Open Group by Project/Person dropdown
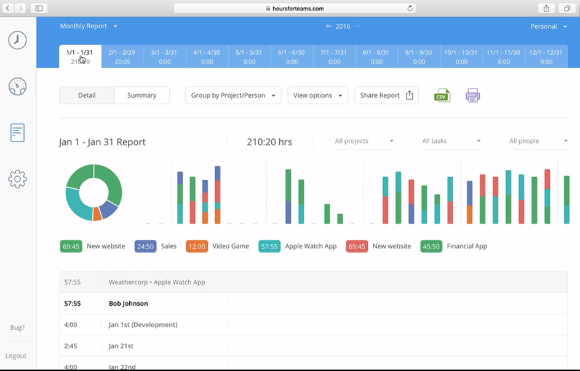The image size is (580, 371). pos(233,95)
